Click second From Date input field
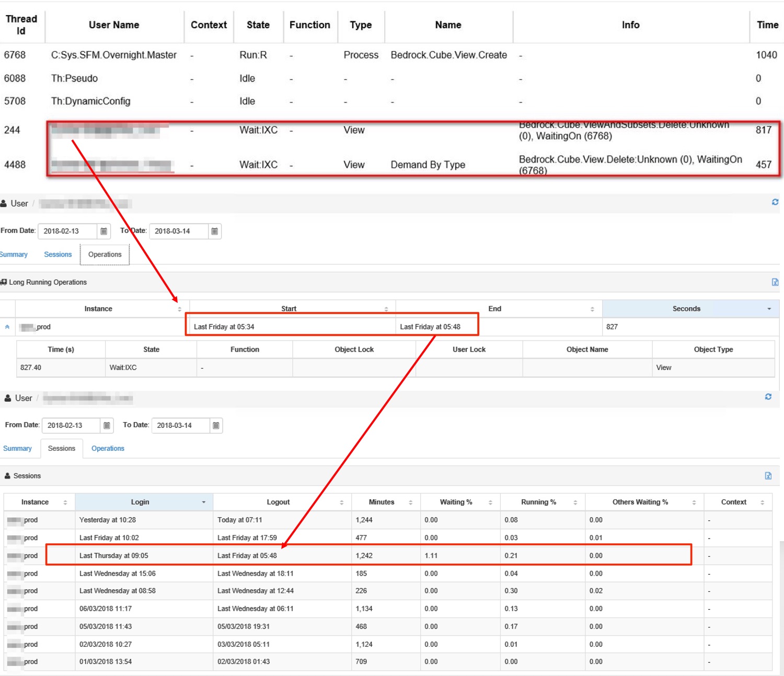Image resolution: width=784 pixels, height=676 pixels. [71, 425]
